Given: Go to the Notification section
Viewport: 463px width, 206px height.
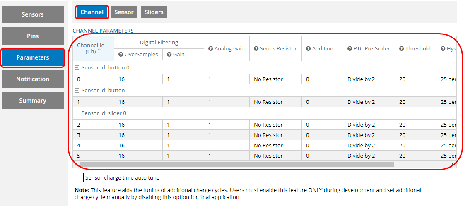Looking at the screenshot, I should pyautogui.click(x=33, y=79).
